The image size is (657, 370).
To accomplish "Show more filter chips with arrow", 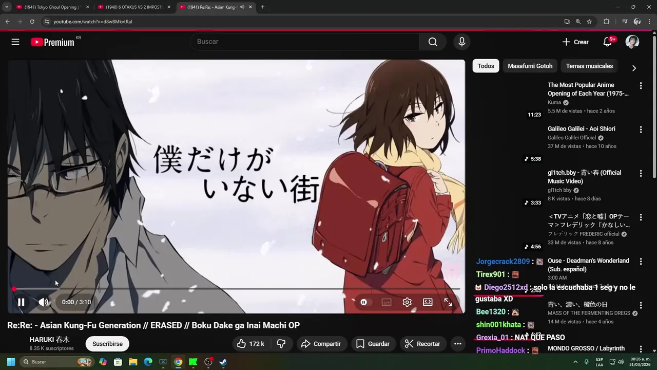I will 634,68.
